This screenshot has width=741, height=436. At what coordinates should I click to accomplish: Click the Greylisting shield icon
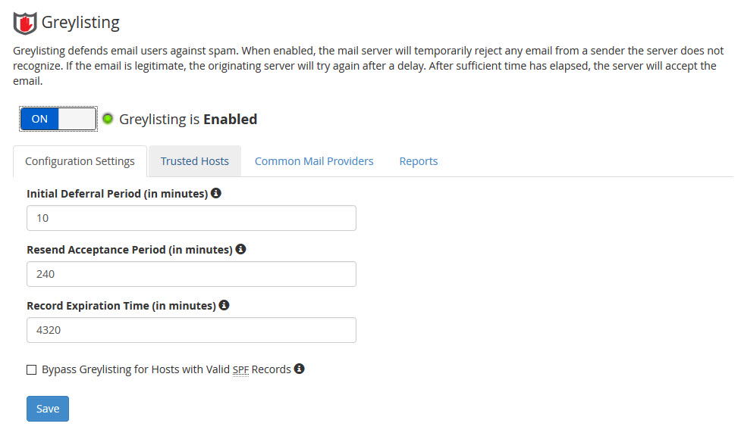click(x=25, y=23)
